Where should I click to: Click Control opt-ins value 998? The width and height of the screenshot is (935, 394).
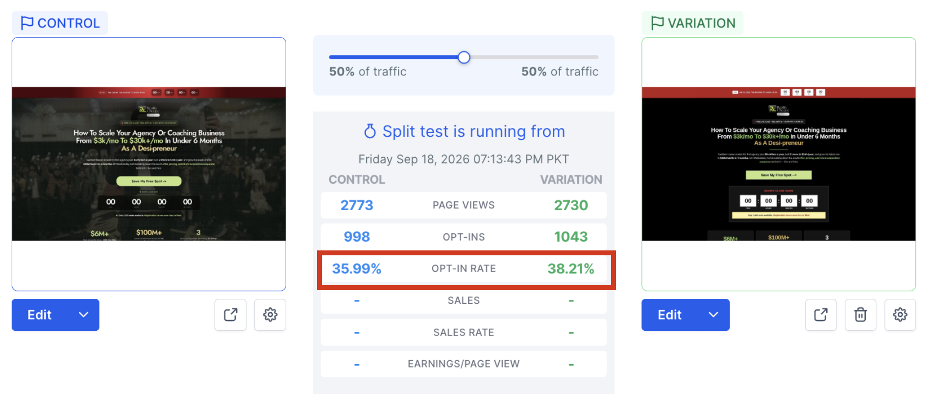point(357,237)
